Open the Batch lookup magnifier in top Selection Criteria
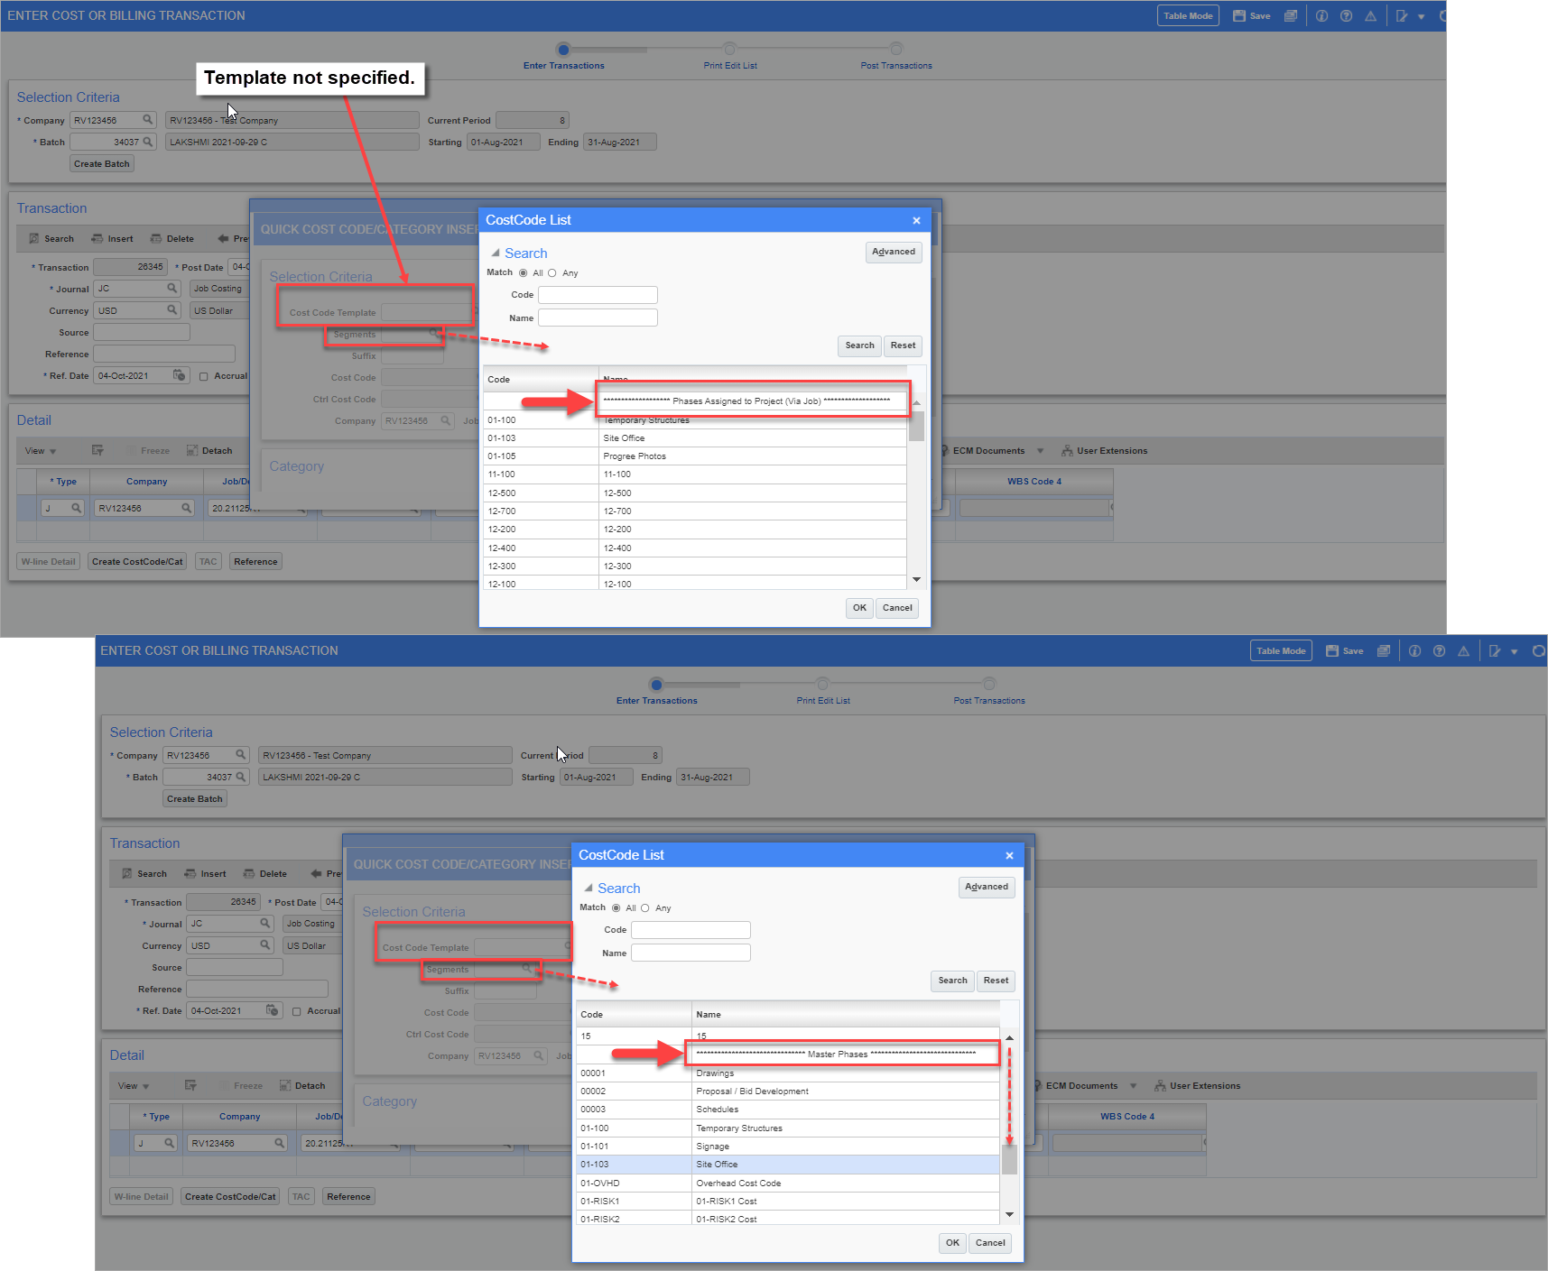1548x1271 pixels. click(148, 142)
